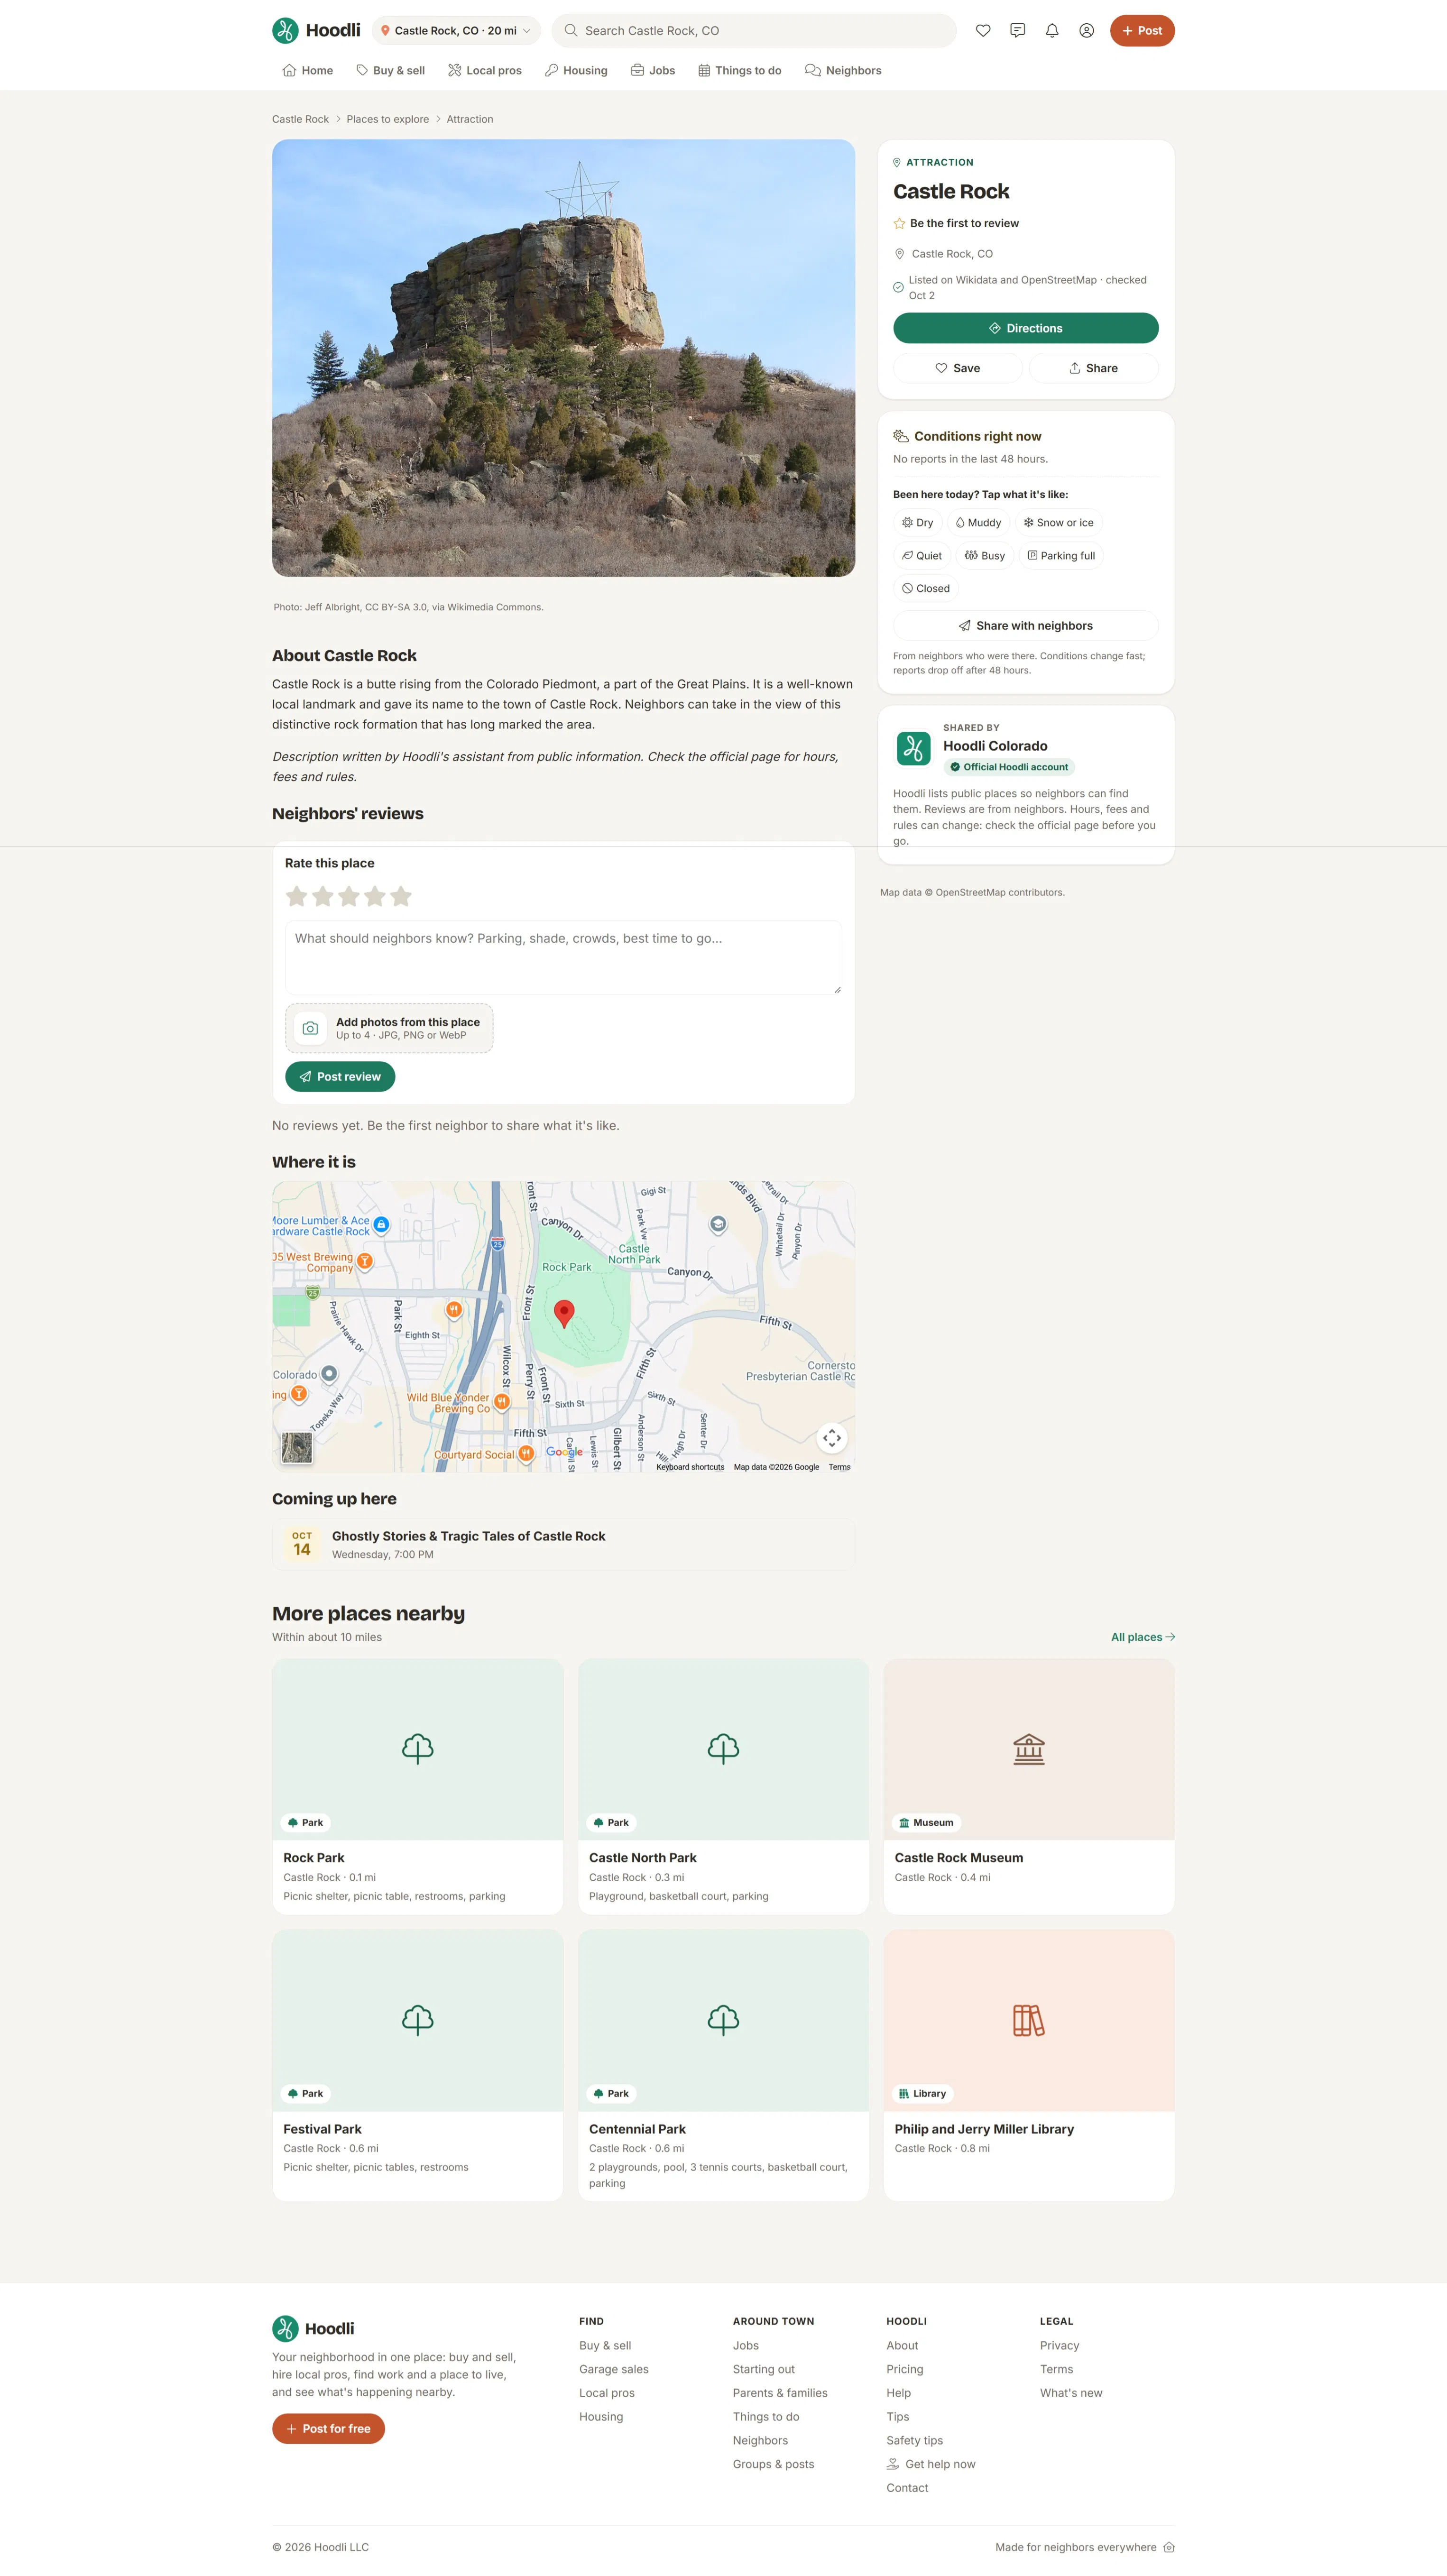Image resolution: width=1447 pixels, height=2576 pixels.
Task: Toggle map fullscreen view icon
Action: tap(832, 1438)
